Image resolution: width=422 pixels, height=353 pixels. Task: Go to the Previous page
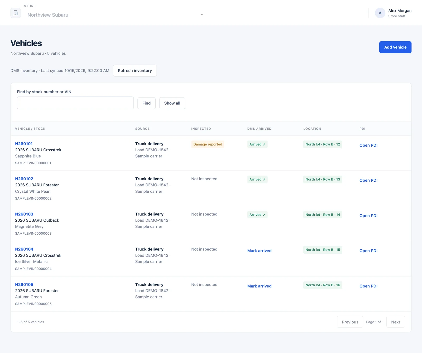350,322
